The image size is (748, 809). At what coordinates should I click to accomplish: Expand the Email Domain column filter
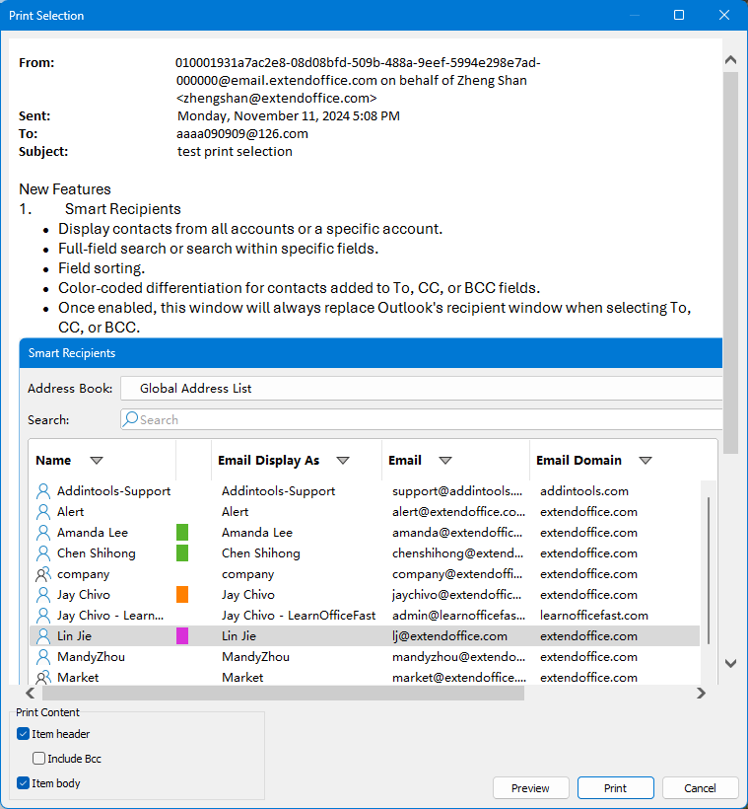click(646, 461)
